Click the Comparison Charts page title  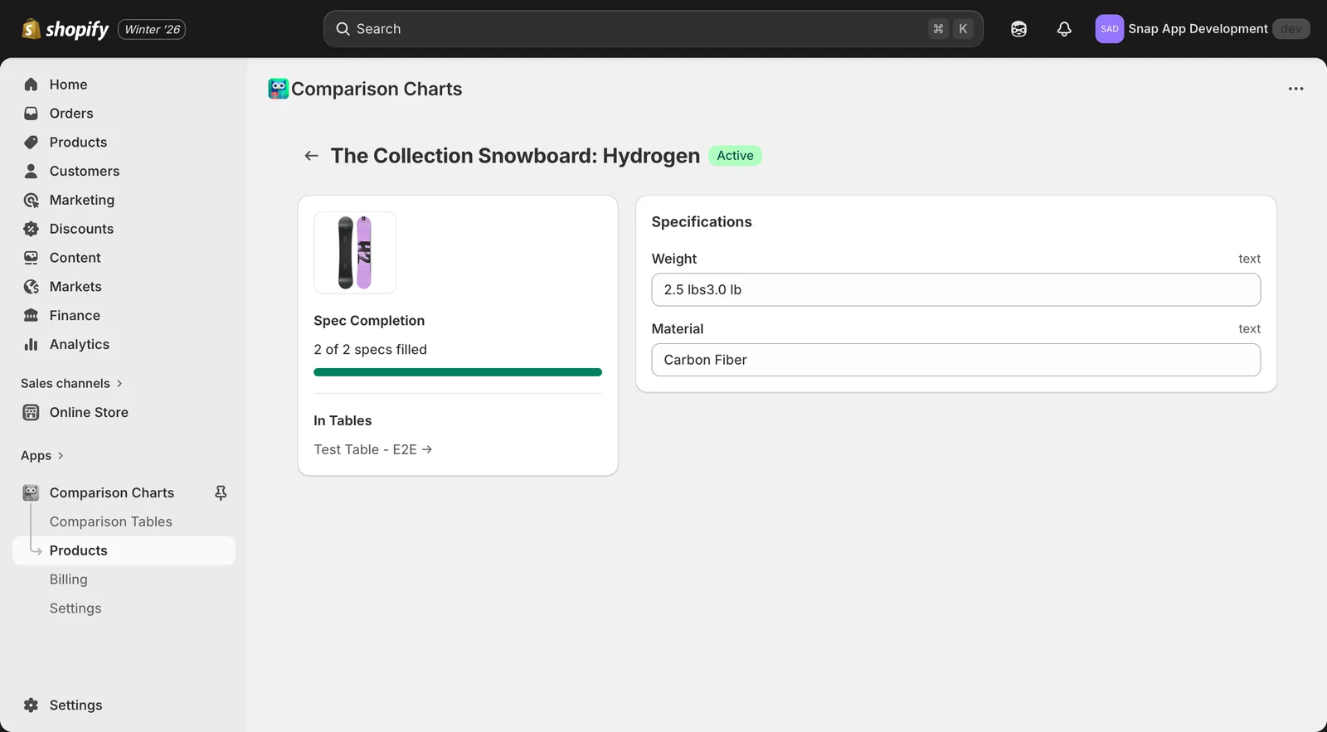pos(377,89)
